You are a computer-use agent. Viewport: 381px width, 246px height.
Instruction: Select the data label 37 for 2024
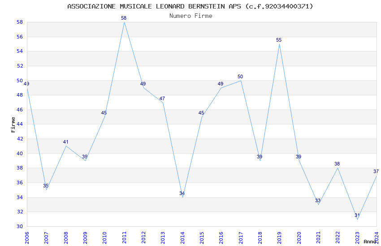376,171
